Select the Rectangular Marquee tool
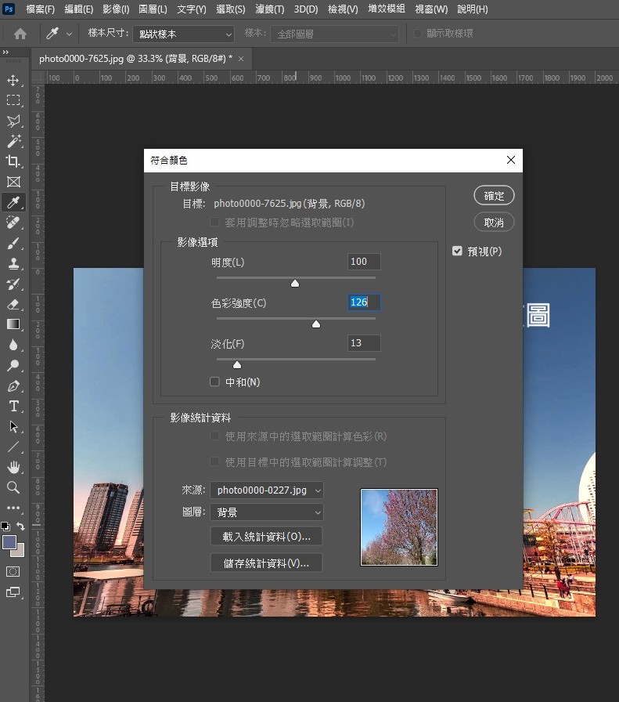The height and width of the screenshot is (702, 619). click(x=13, y=100)
